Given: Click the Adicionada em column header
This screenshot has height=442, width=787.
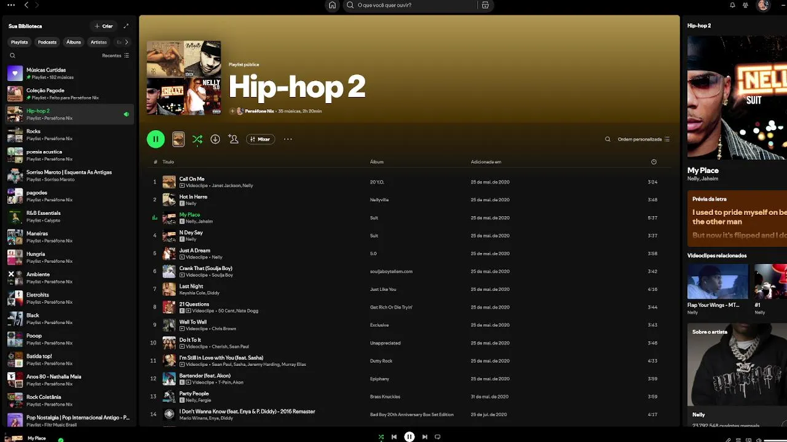Looking at the screenshot, I should 486,162.
